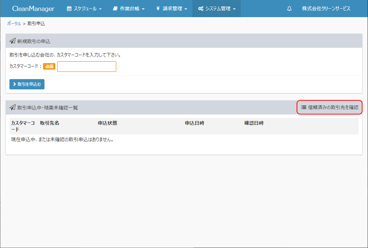Expand the スケジュール dropdown caret
Viewport: 368px width, 248px height.
point(100,9)
